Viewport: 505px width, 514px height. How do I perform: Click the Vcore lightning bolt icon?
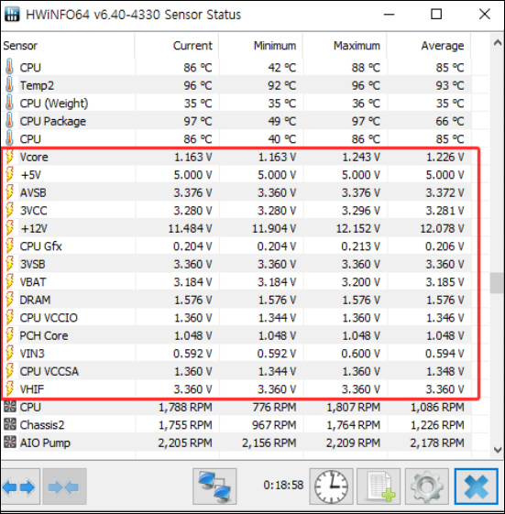(10, 157)
